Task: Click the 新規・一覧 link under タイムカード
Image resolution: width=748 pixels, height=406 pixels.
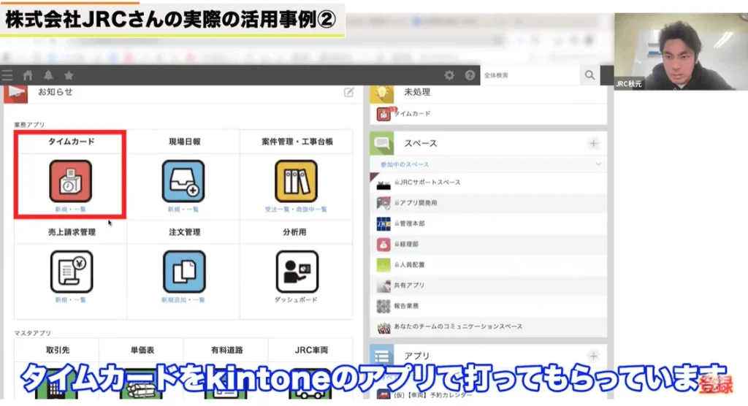Action: (71, 210)
